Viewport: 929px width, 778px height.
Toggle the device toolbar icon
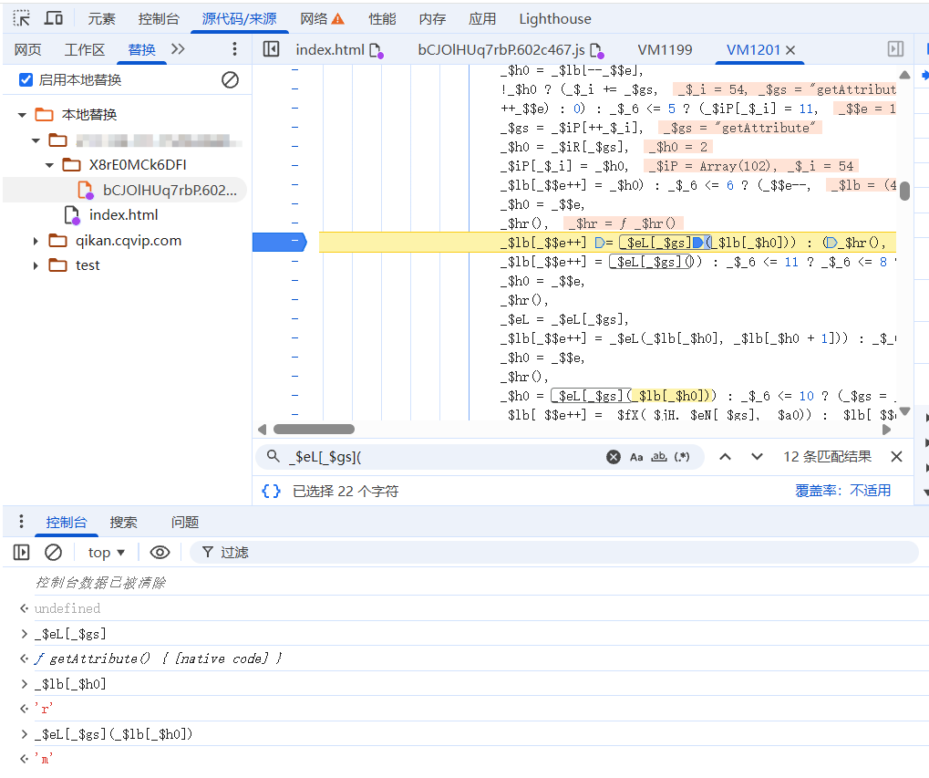(54, 18)
